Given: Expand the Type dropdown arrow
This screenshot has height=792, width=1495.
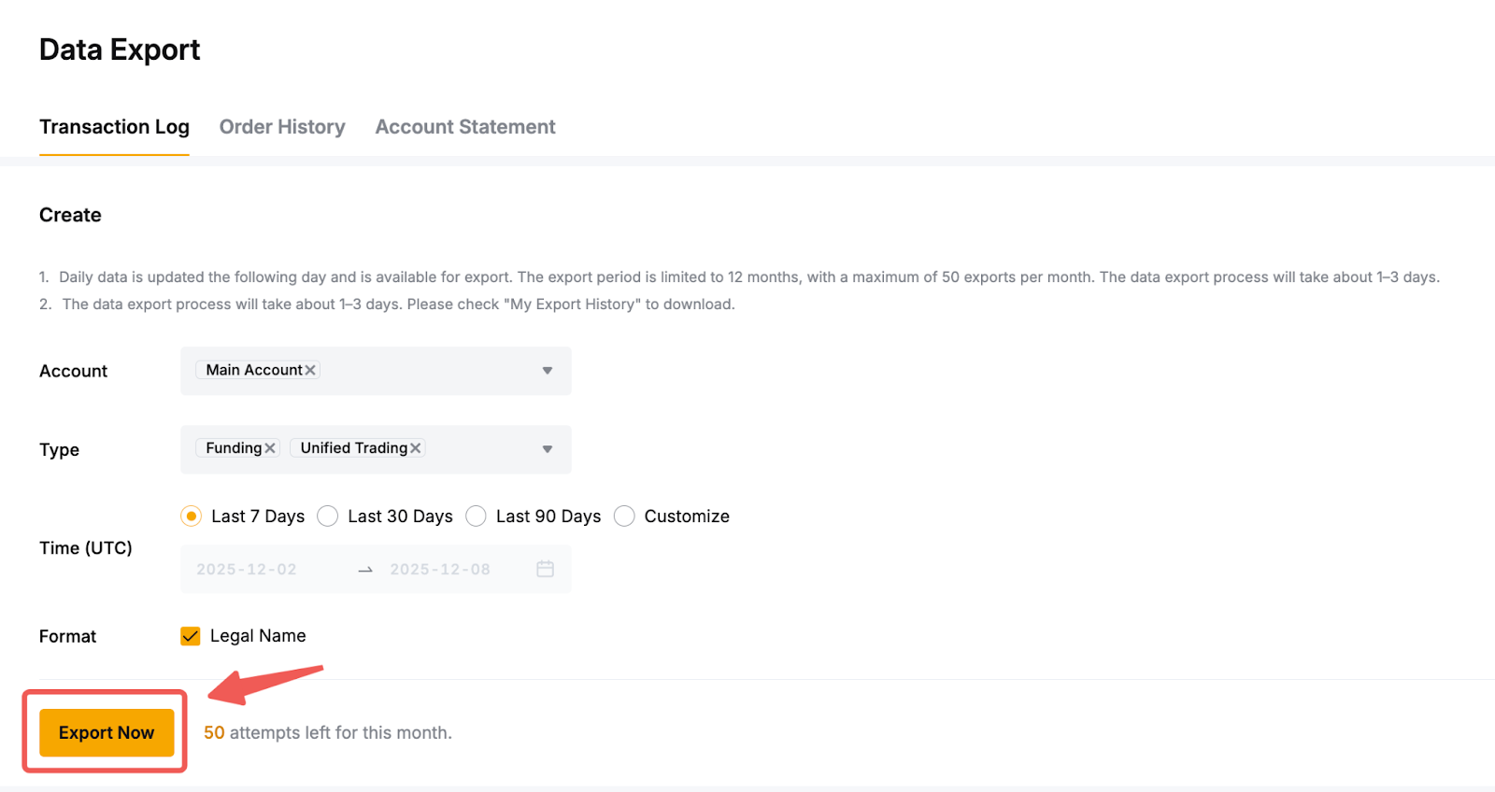Looking at the screenshot, I should coord(548,449).
